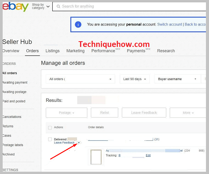Toggle the select-all Actions checkbox

click(x=50, y=127)
